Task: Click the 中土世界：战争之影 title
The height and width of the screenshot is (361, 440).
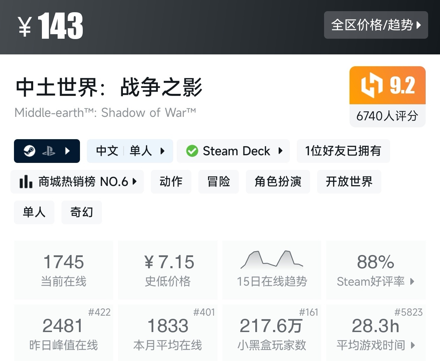Action: point(109,87)
